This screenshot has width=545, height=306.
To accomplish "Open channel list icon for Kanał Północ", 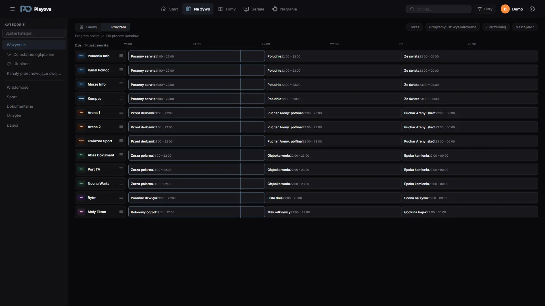I will 121,70.
